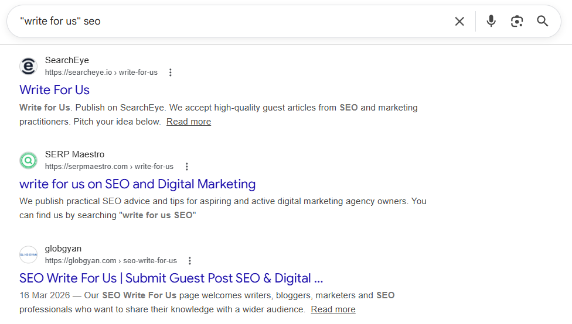Click the "16 Mar 2026" date text
572x324 pixels.
45,295
